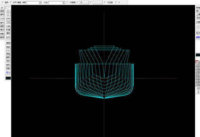
Task: Select layer 2 button
Action: coord(197,68)
